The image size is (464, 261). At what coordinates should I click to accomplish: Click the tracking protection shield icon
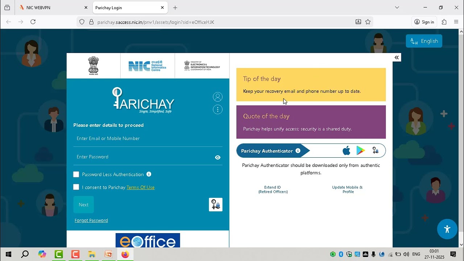click(x=82, y=22)
